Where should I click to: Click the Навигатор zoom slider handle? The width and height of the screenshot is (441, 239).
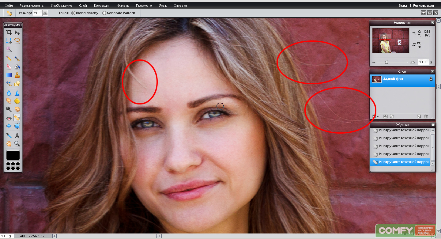click(x=386, y=62)
